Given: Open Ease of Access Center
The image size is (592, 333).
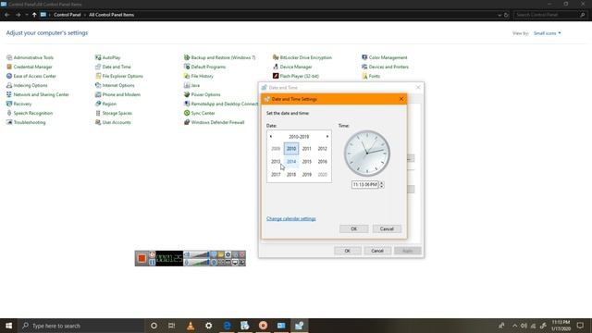Looking at the screenshot, I should click(x=31, y=76).
